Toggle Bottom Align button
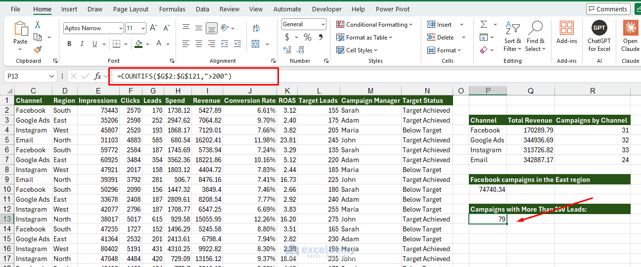Viewport: 641px width, 267px height. click(x=212, y=28)
